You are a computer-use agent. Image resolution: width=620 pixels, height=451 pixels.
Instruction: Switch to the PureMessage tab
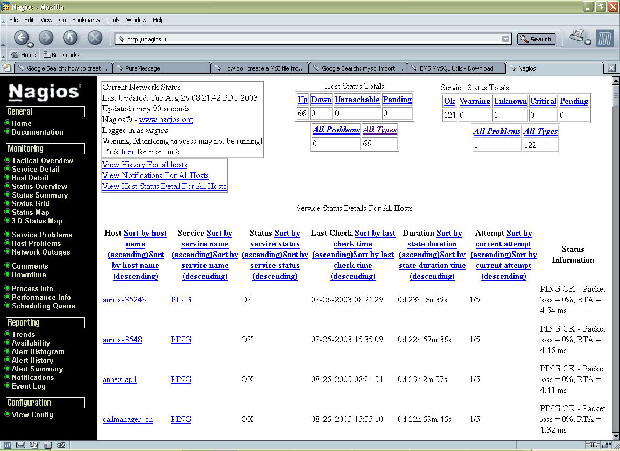[161, 68]
